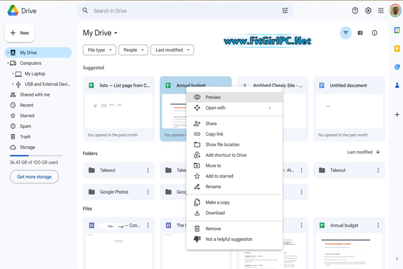Show file details info icon

(374, 33)
